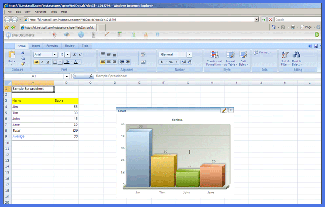Open the Arial font name dropdown
Screen dimensions: 325x207
click(x=45, y=54)
